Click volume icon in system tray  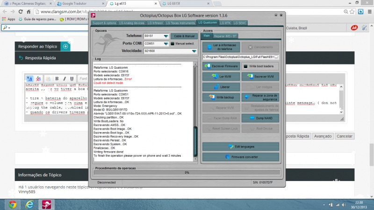pos(344,205)
